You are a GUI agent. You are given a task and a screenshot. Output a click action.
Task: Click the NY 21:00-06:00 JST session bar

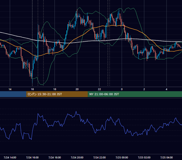(x=135, y=94)
